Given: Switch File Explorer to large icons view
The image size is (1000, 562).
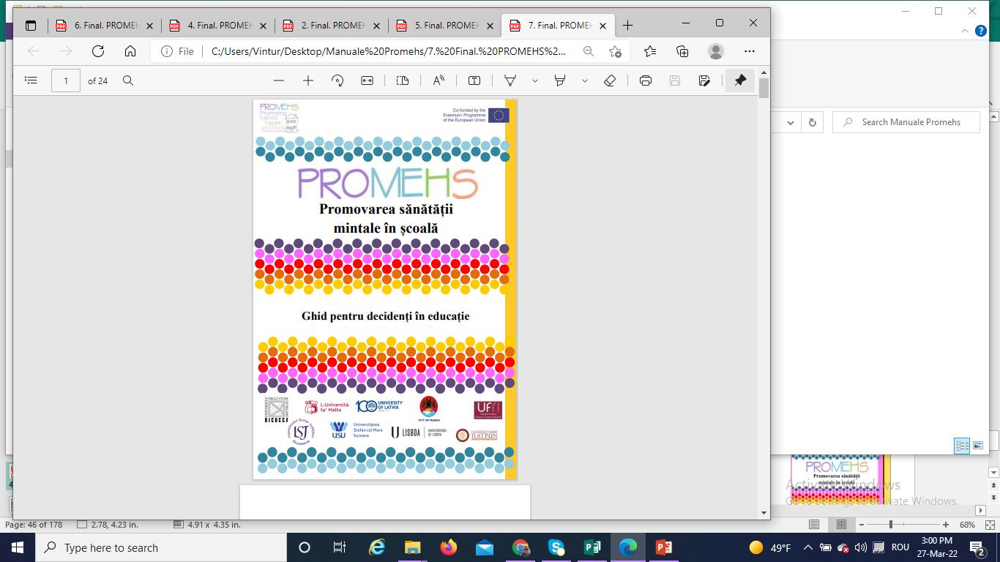Looking at the screenshot, I should coord(977,445).
